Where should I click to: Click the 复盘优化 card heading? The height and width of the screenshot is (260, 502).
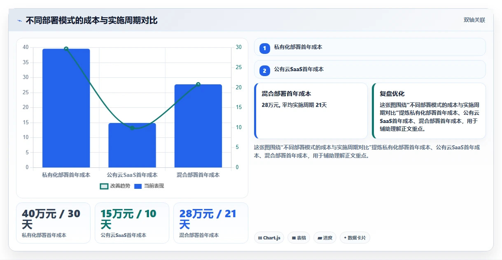392,94
